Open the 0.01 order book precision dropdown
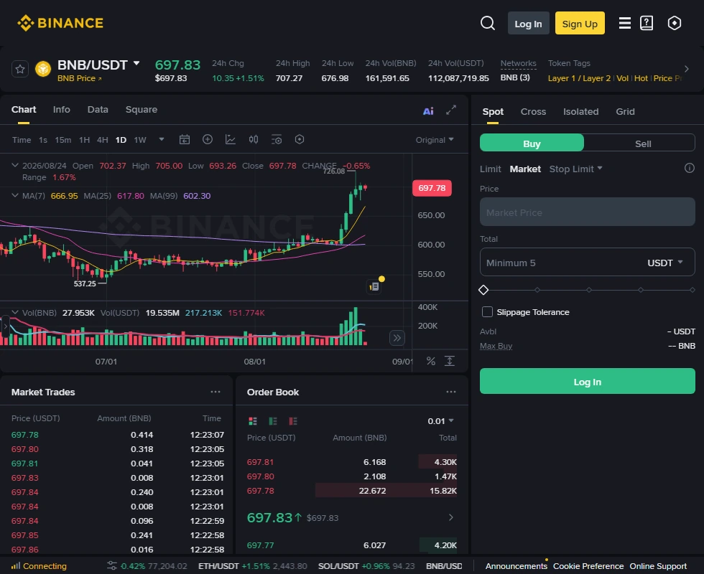Image resolution: width=704 pixels, height=574 pixels. 440,421
